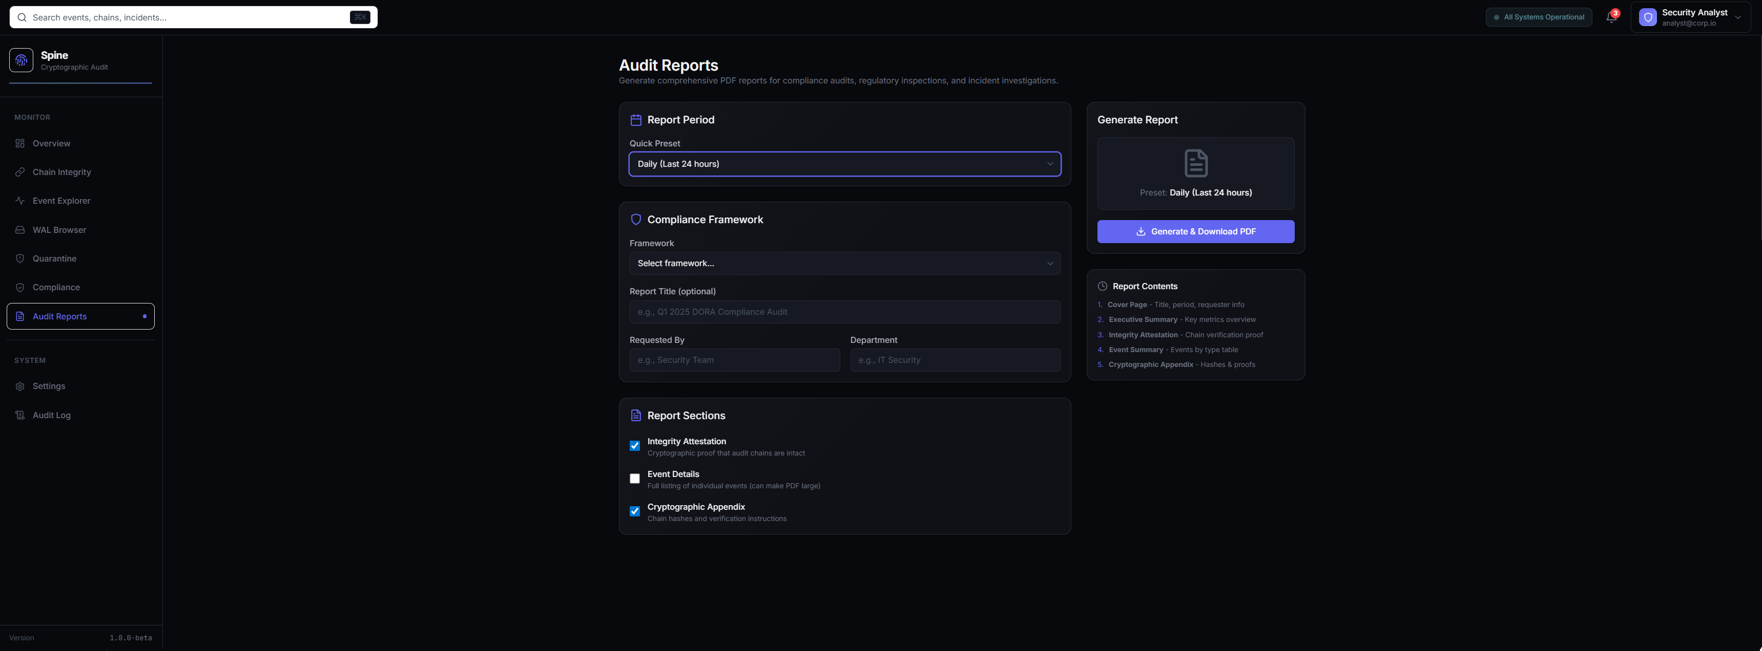Open Event Explorer from the sidebar
Viewport: 1762px width, 651px height.
pos(61,201)
